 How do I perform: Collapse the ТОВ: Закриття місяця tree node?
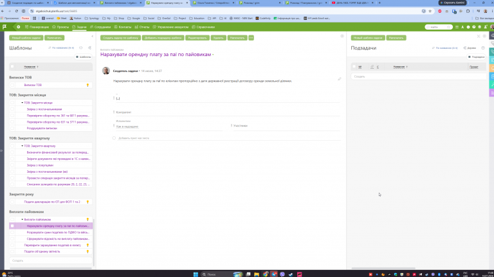(x=22, y=103)
